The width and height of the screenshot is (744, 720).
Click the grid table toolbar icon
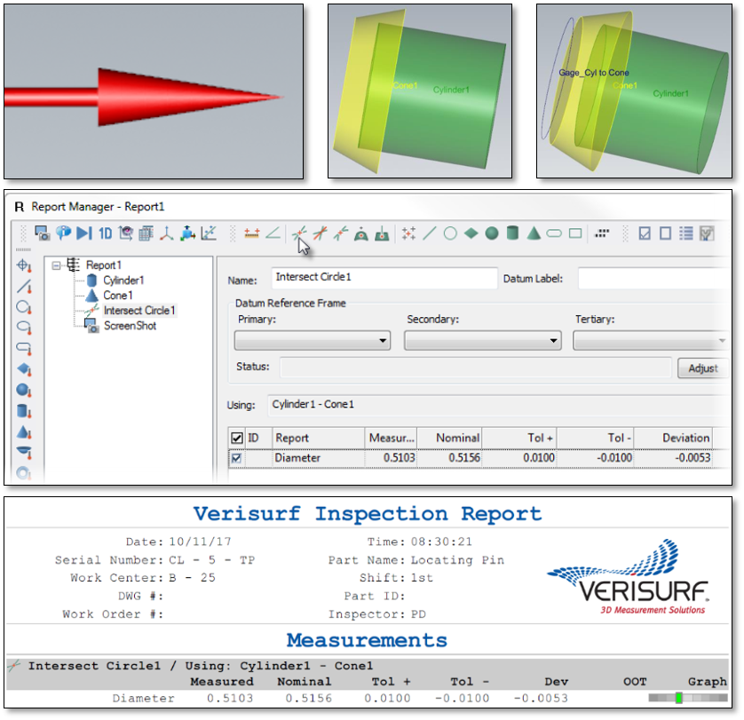tap(146, 233)
